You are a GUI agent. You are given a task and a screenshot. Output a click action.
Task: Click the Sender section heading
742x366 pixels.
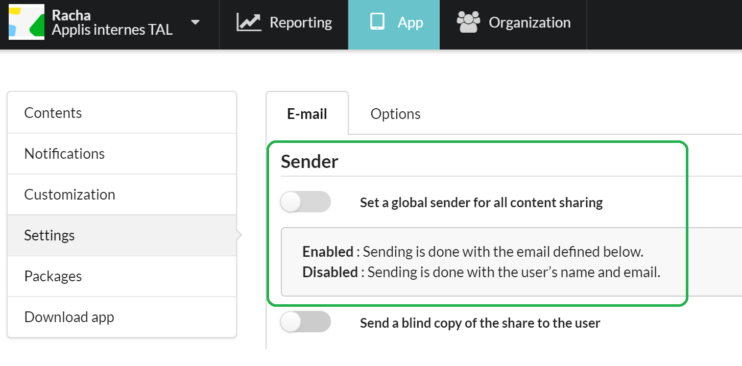coord(309,161)
